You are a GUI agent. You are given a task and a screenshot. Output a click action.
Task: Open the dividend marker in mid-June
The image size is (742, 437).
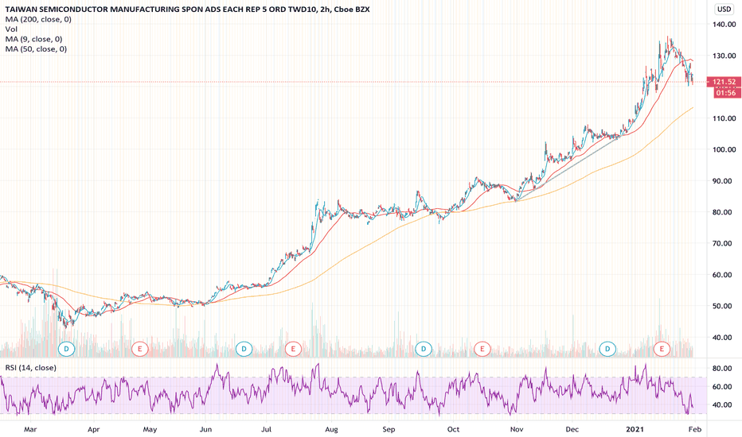coord(244,349)
